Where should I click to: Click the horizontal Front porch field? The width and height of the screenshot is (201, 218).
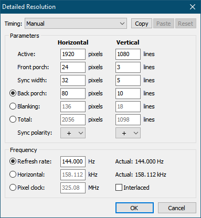coord(73,67)
